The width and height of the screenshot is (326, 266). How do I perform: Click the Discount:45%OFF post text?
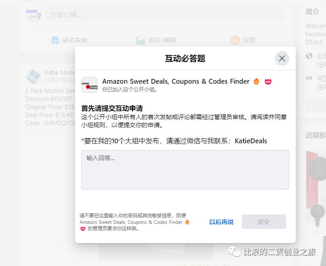pyautogui.click(x=48, y=99)
